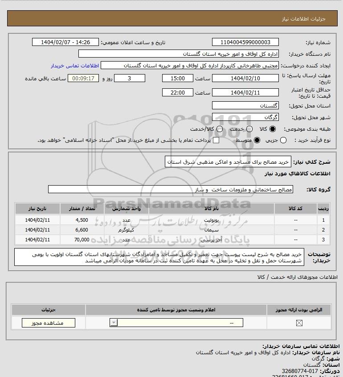Image resolution: width=343 pixels, height=377 pixels.
Task: Select the آجر پرسی item row name
Action: (x=212, y=240)
